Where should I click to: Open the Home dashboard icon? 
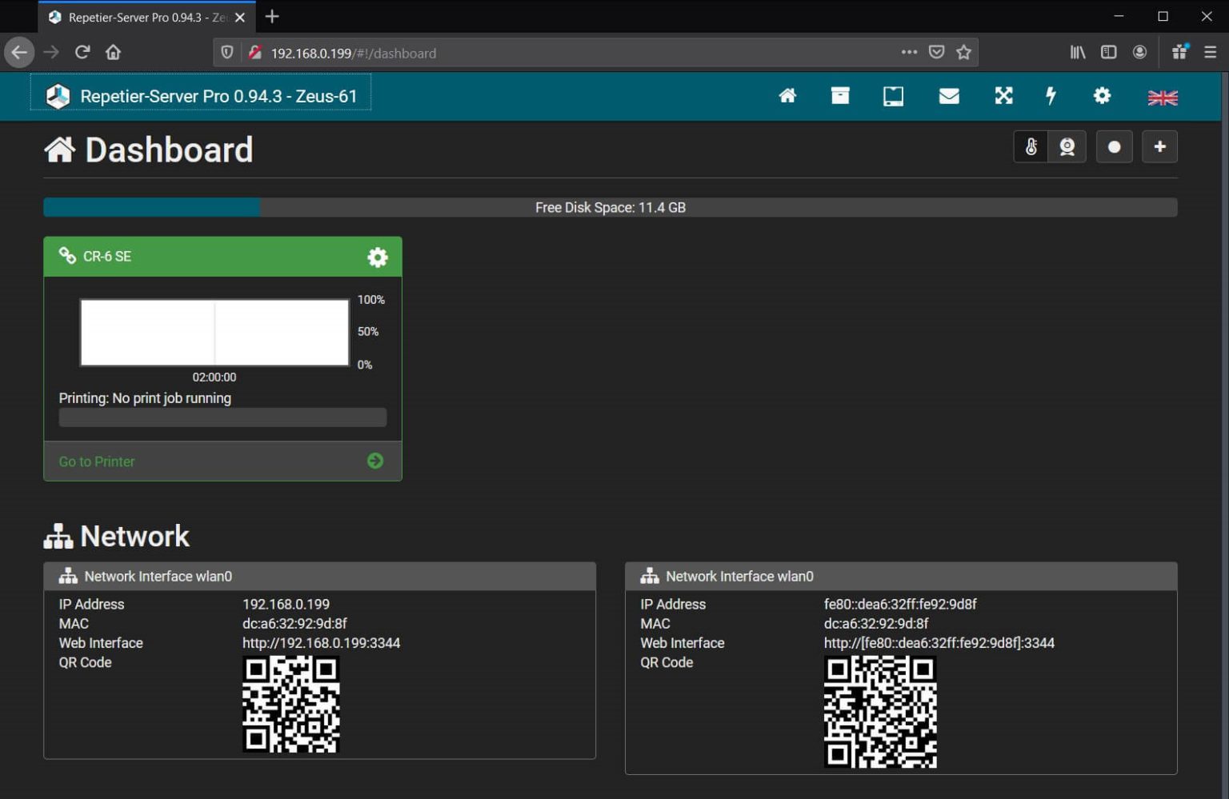point(787,95)
